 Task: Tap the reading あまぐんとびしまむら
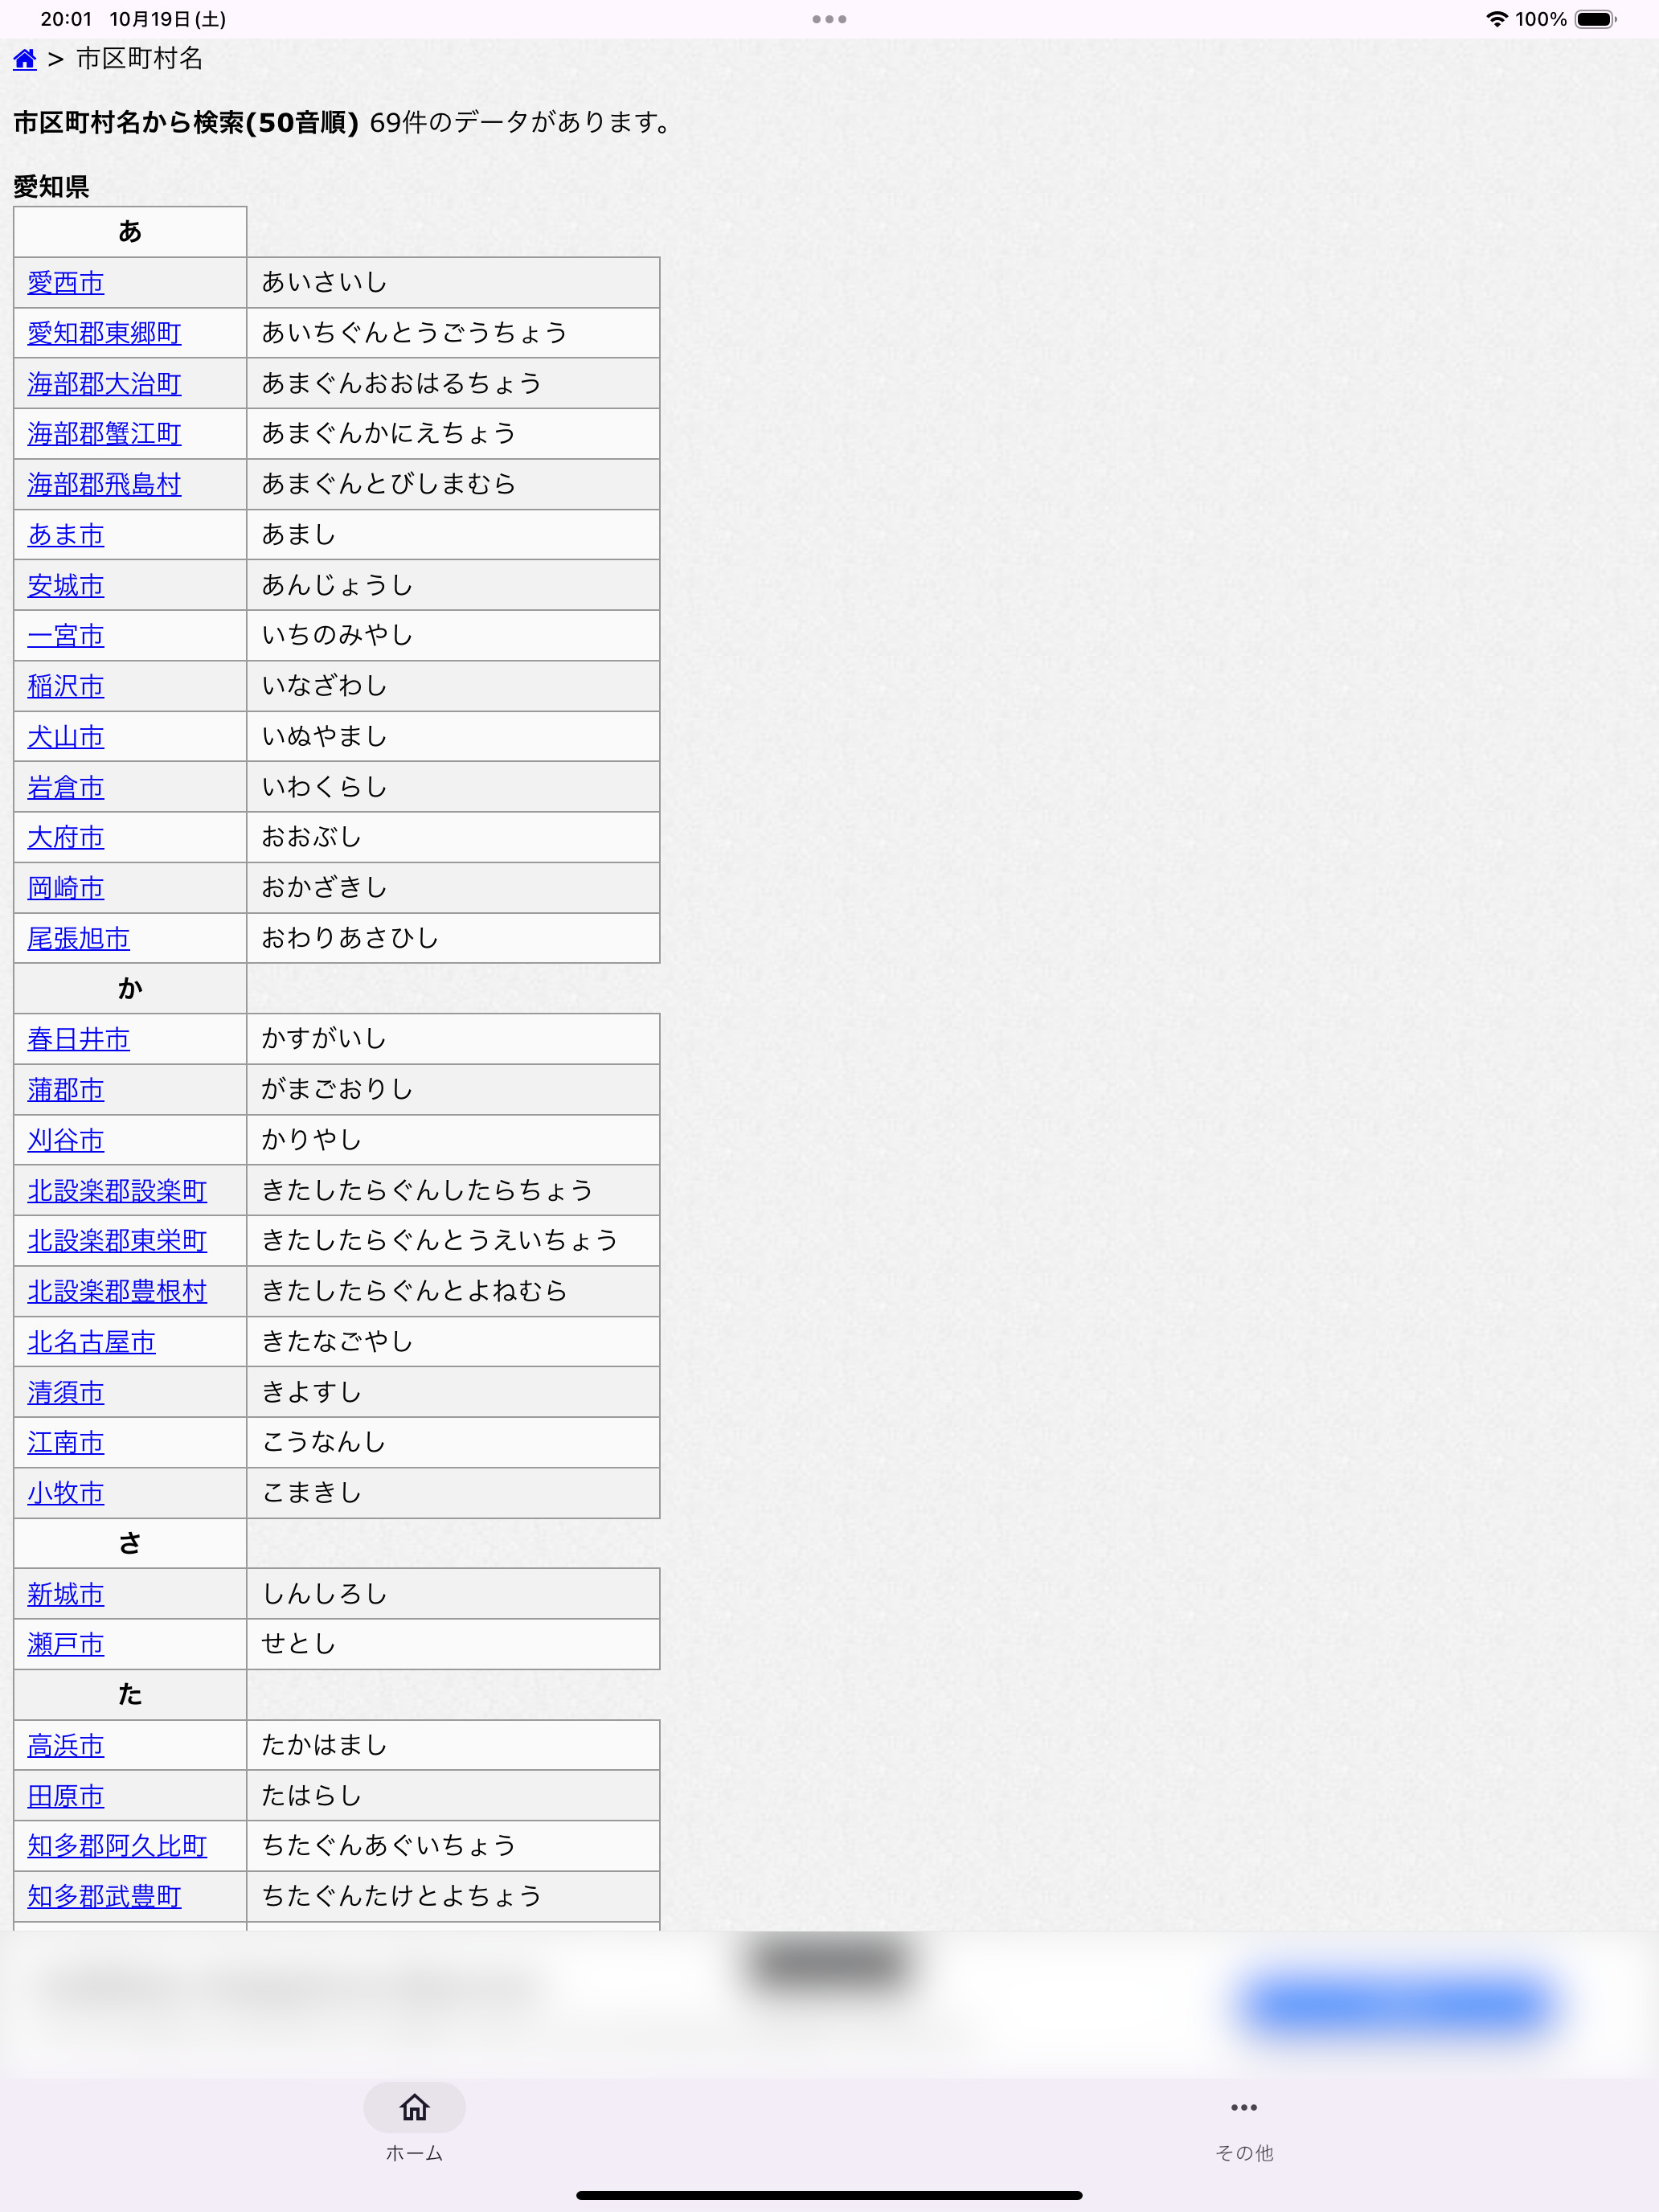coord(388,485)
